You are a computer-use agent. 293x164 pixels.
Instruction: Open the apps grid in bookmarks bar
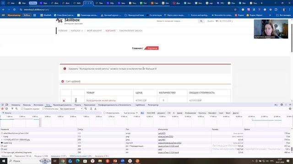pos(35,15)
